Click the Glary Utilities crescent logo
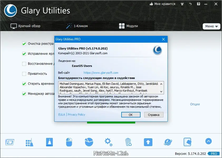 point(11,11)
